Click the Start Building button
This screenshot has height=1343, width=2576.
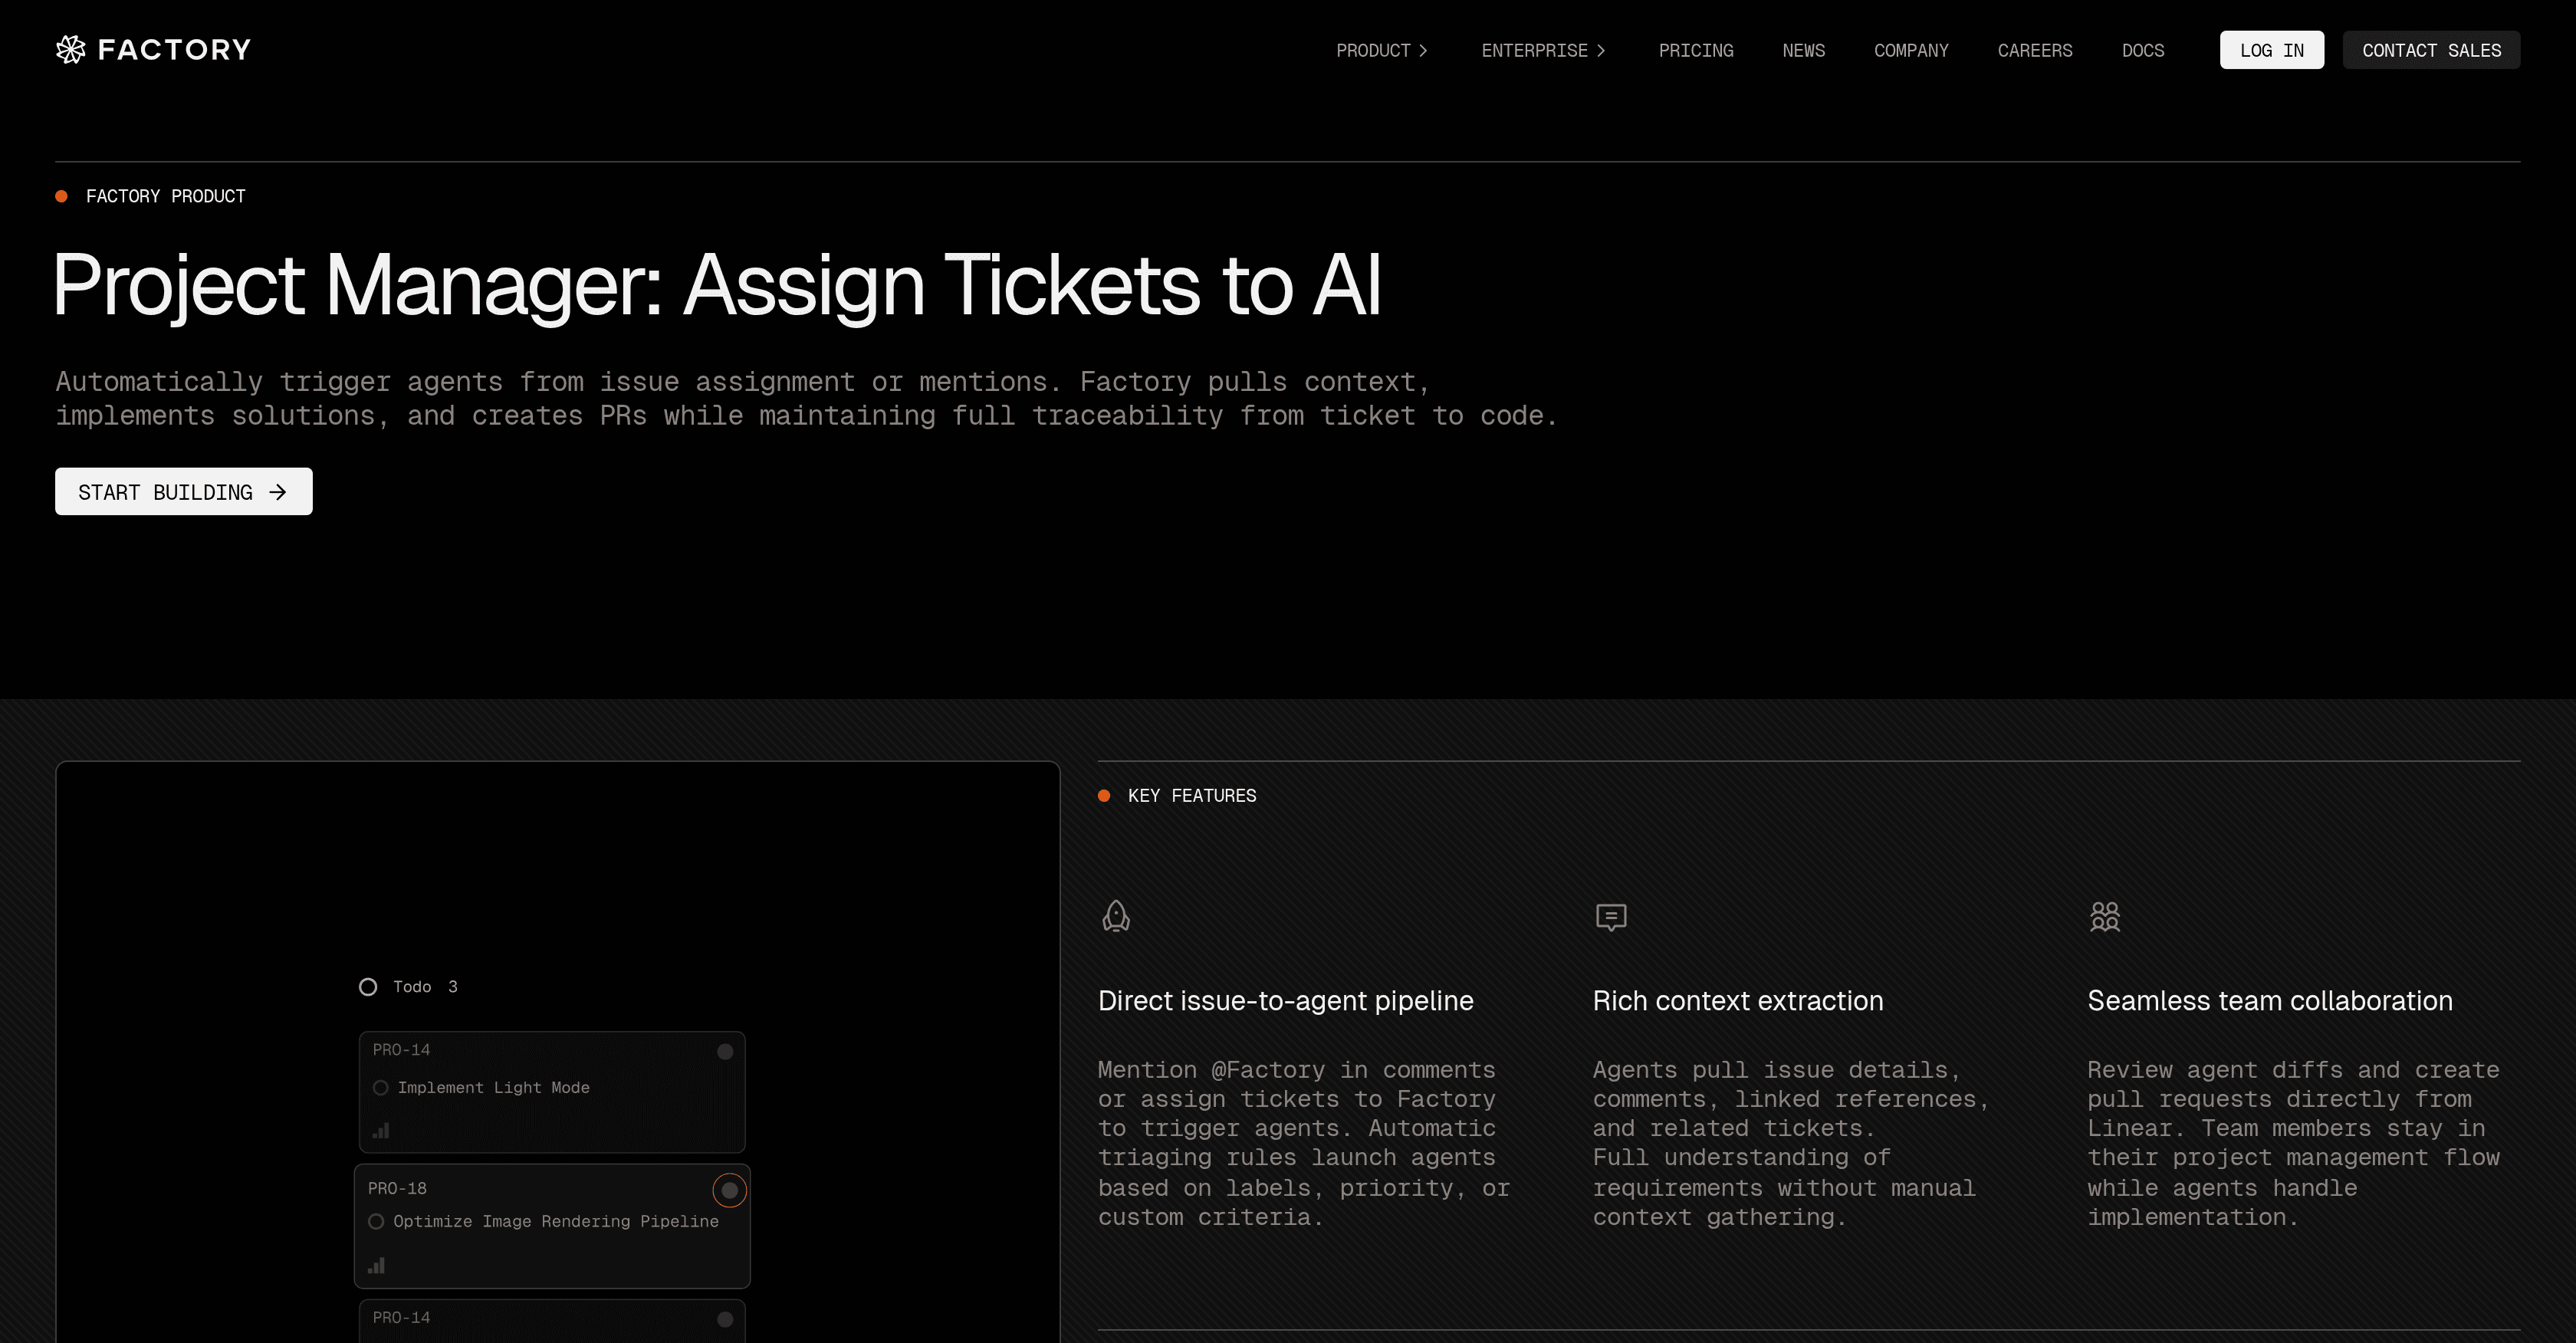pos(183,492)
